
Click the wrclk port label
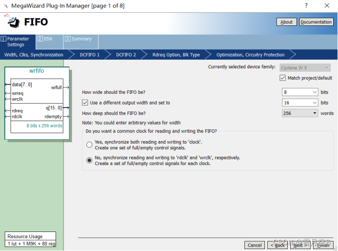(17, 99)
